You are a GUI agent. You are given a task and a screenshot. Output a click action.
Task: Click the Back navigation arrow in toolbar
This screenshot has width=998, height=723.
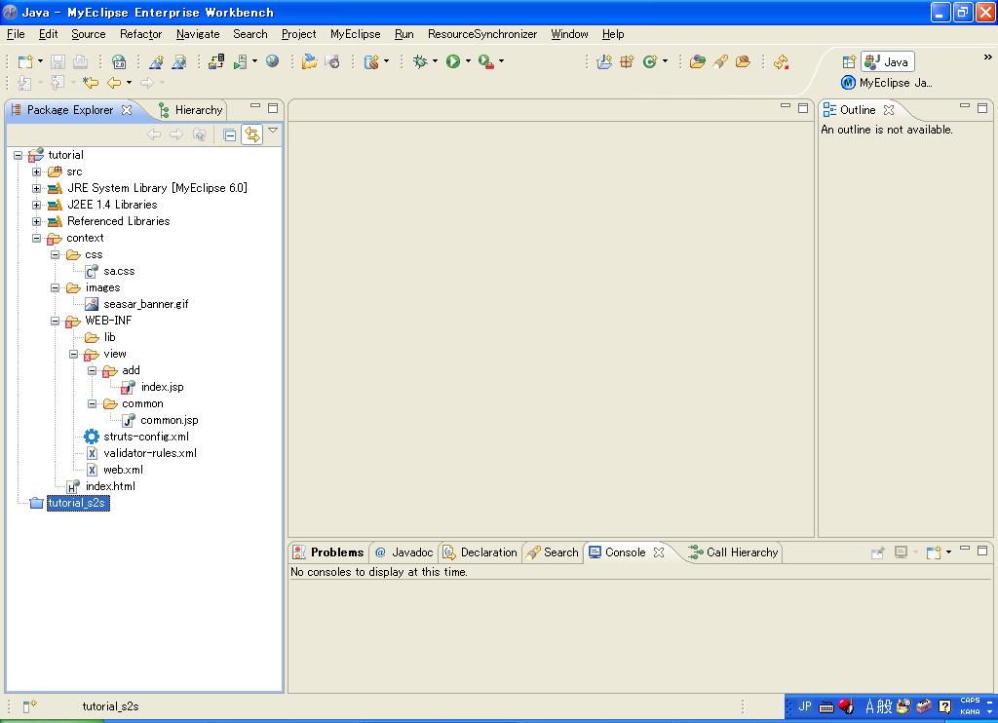tap(114, 83)
